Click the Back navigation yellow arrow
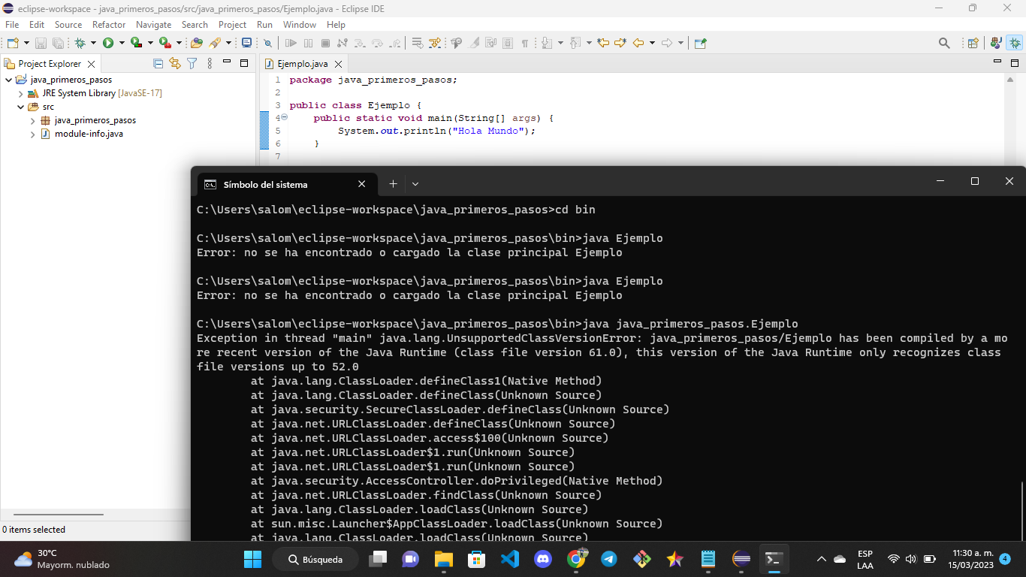The image size is (1026, 577). coord(638,43)
